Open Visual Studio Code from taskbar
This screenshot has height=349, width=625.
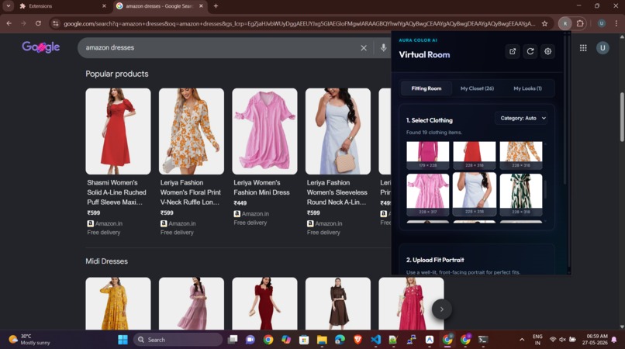[375, 340]
